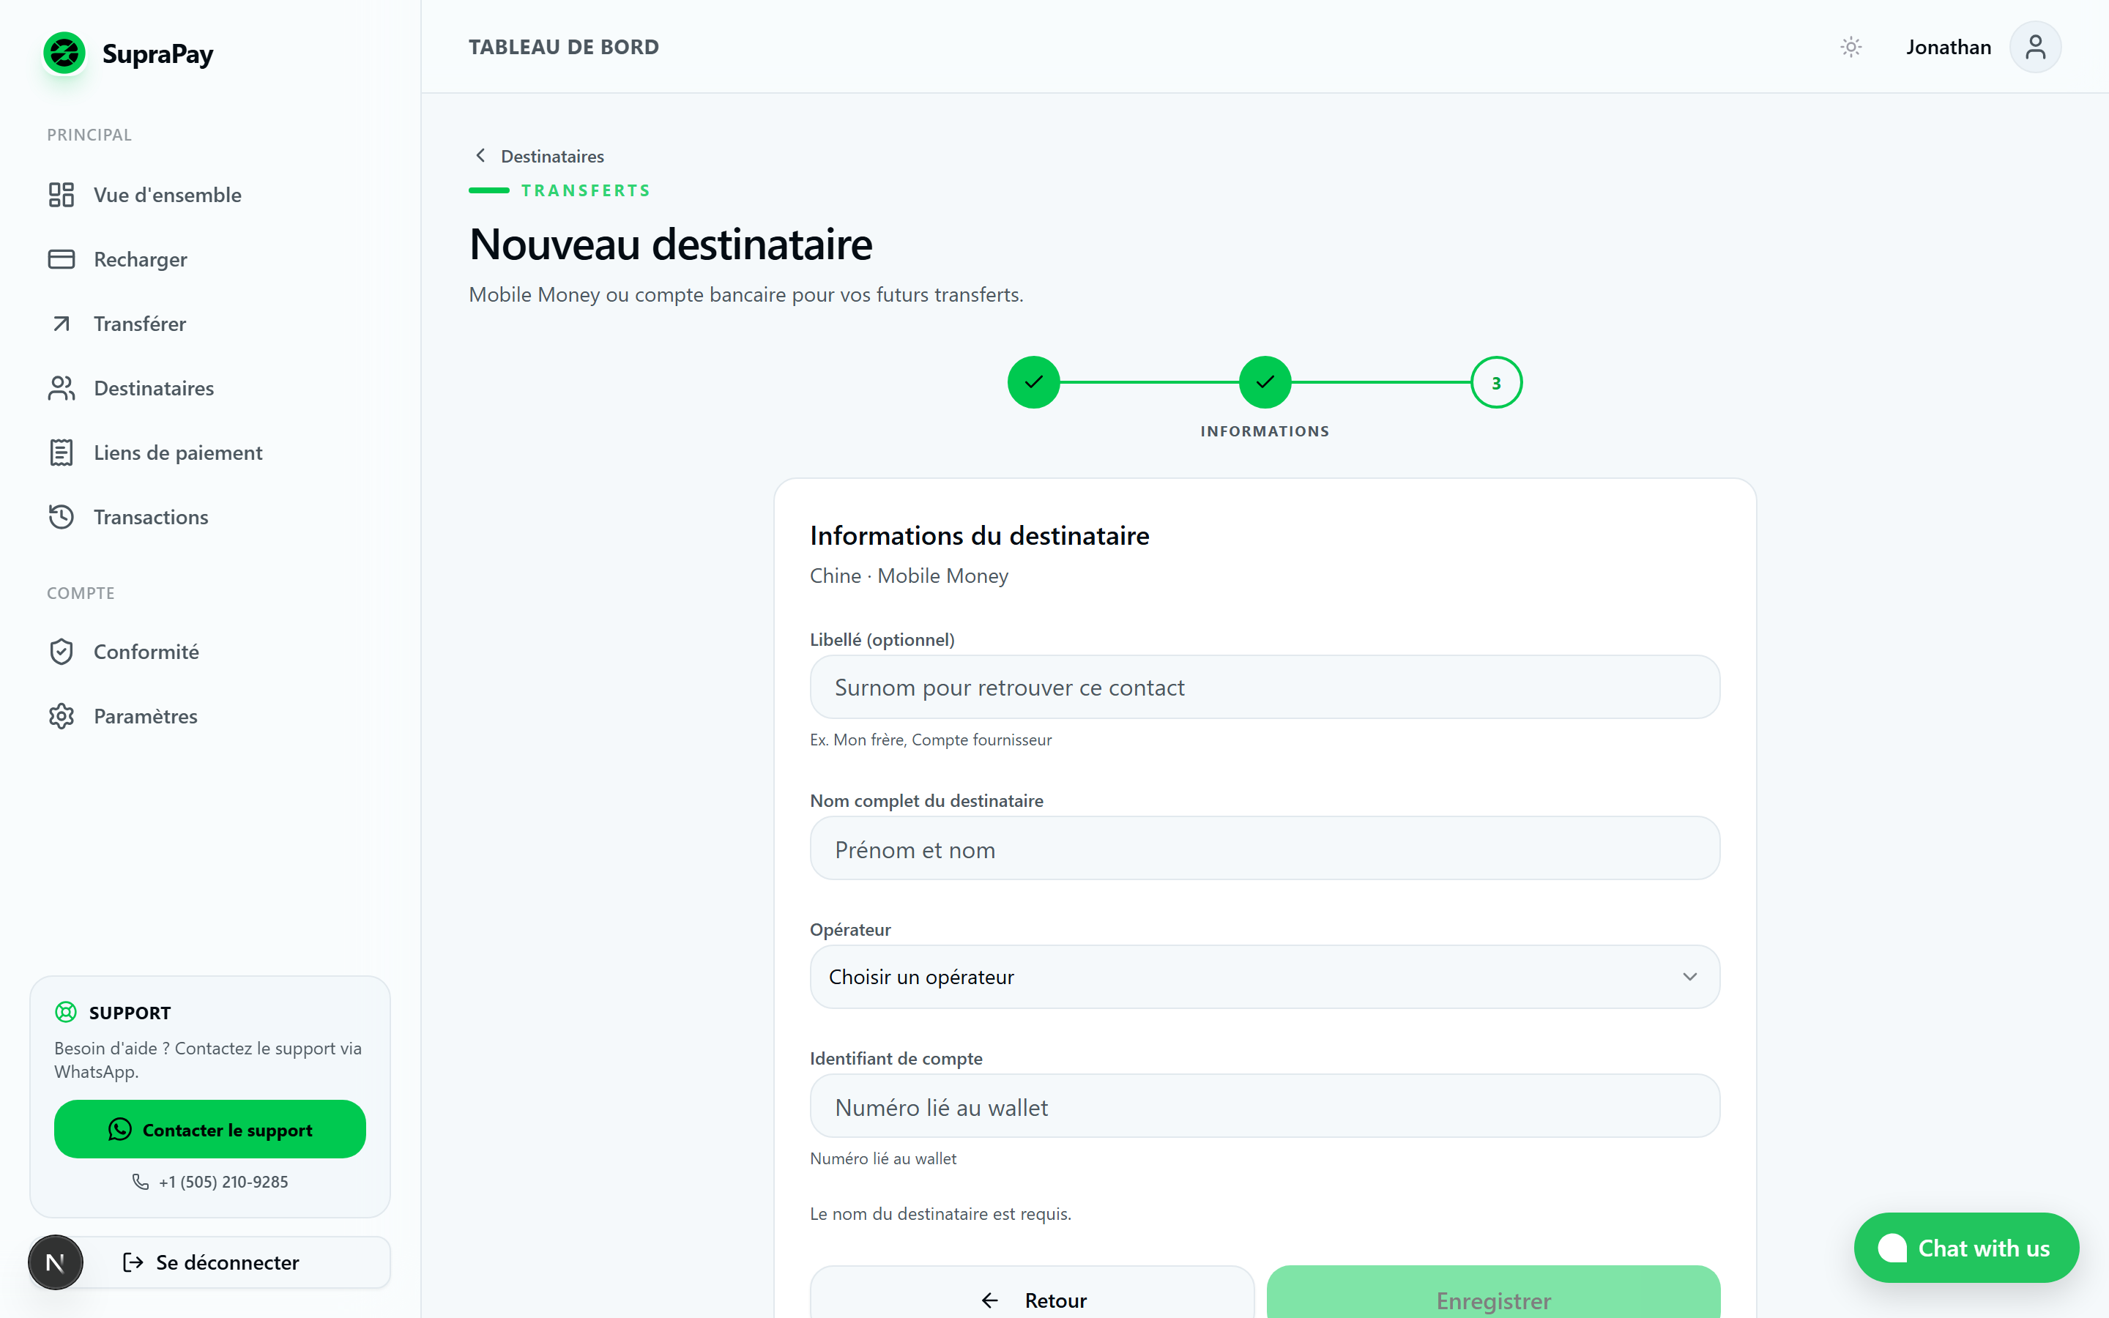Open Transférer menu item
Image resolution: width=2109 pixels, height=1318 pixels.
pyautogui.click(x=210, y=324)
